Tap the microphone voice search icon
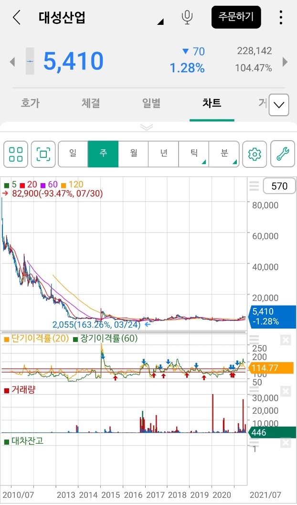Image resolution: width=297 pixels, height=505 pixels. click(187, 17)
